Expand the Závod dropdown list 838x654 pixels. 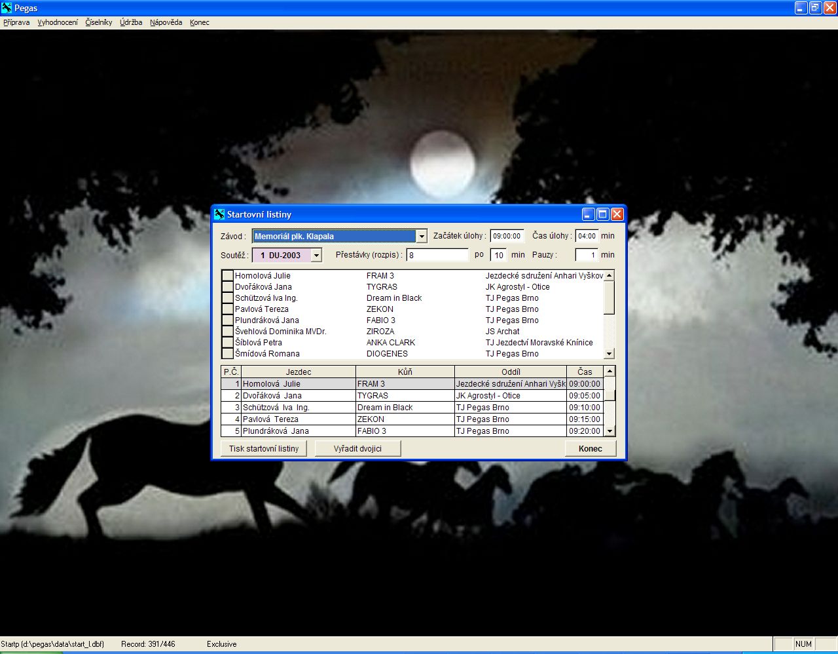[x=422, y=237]
